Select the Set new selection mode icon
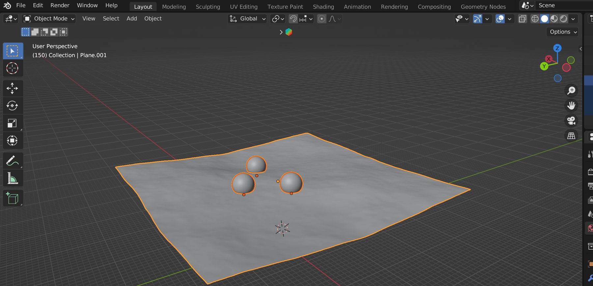 click(25, 32)
